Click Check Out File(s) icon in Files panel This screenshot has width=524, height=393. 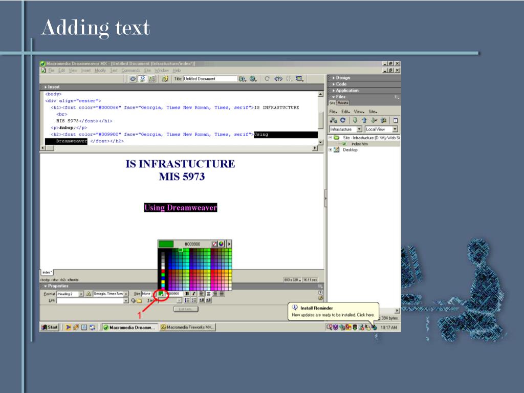point(374,120)
